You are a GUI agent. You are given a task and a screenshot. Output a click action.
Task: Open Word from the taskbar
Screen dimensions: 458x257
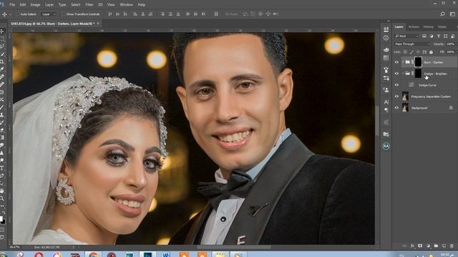165,255
